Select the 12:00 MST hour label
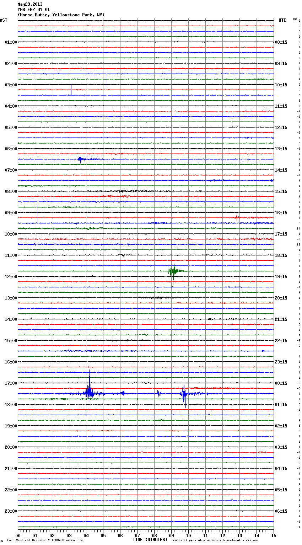302x545 pixels. tap(11, 277)
